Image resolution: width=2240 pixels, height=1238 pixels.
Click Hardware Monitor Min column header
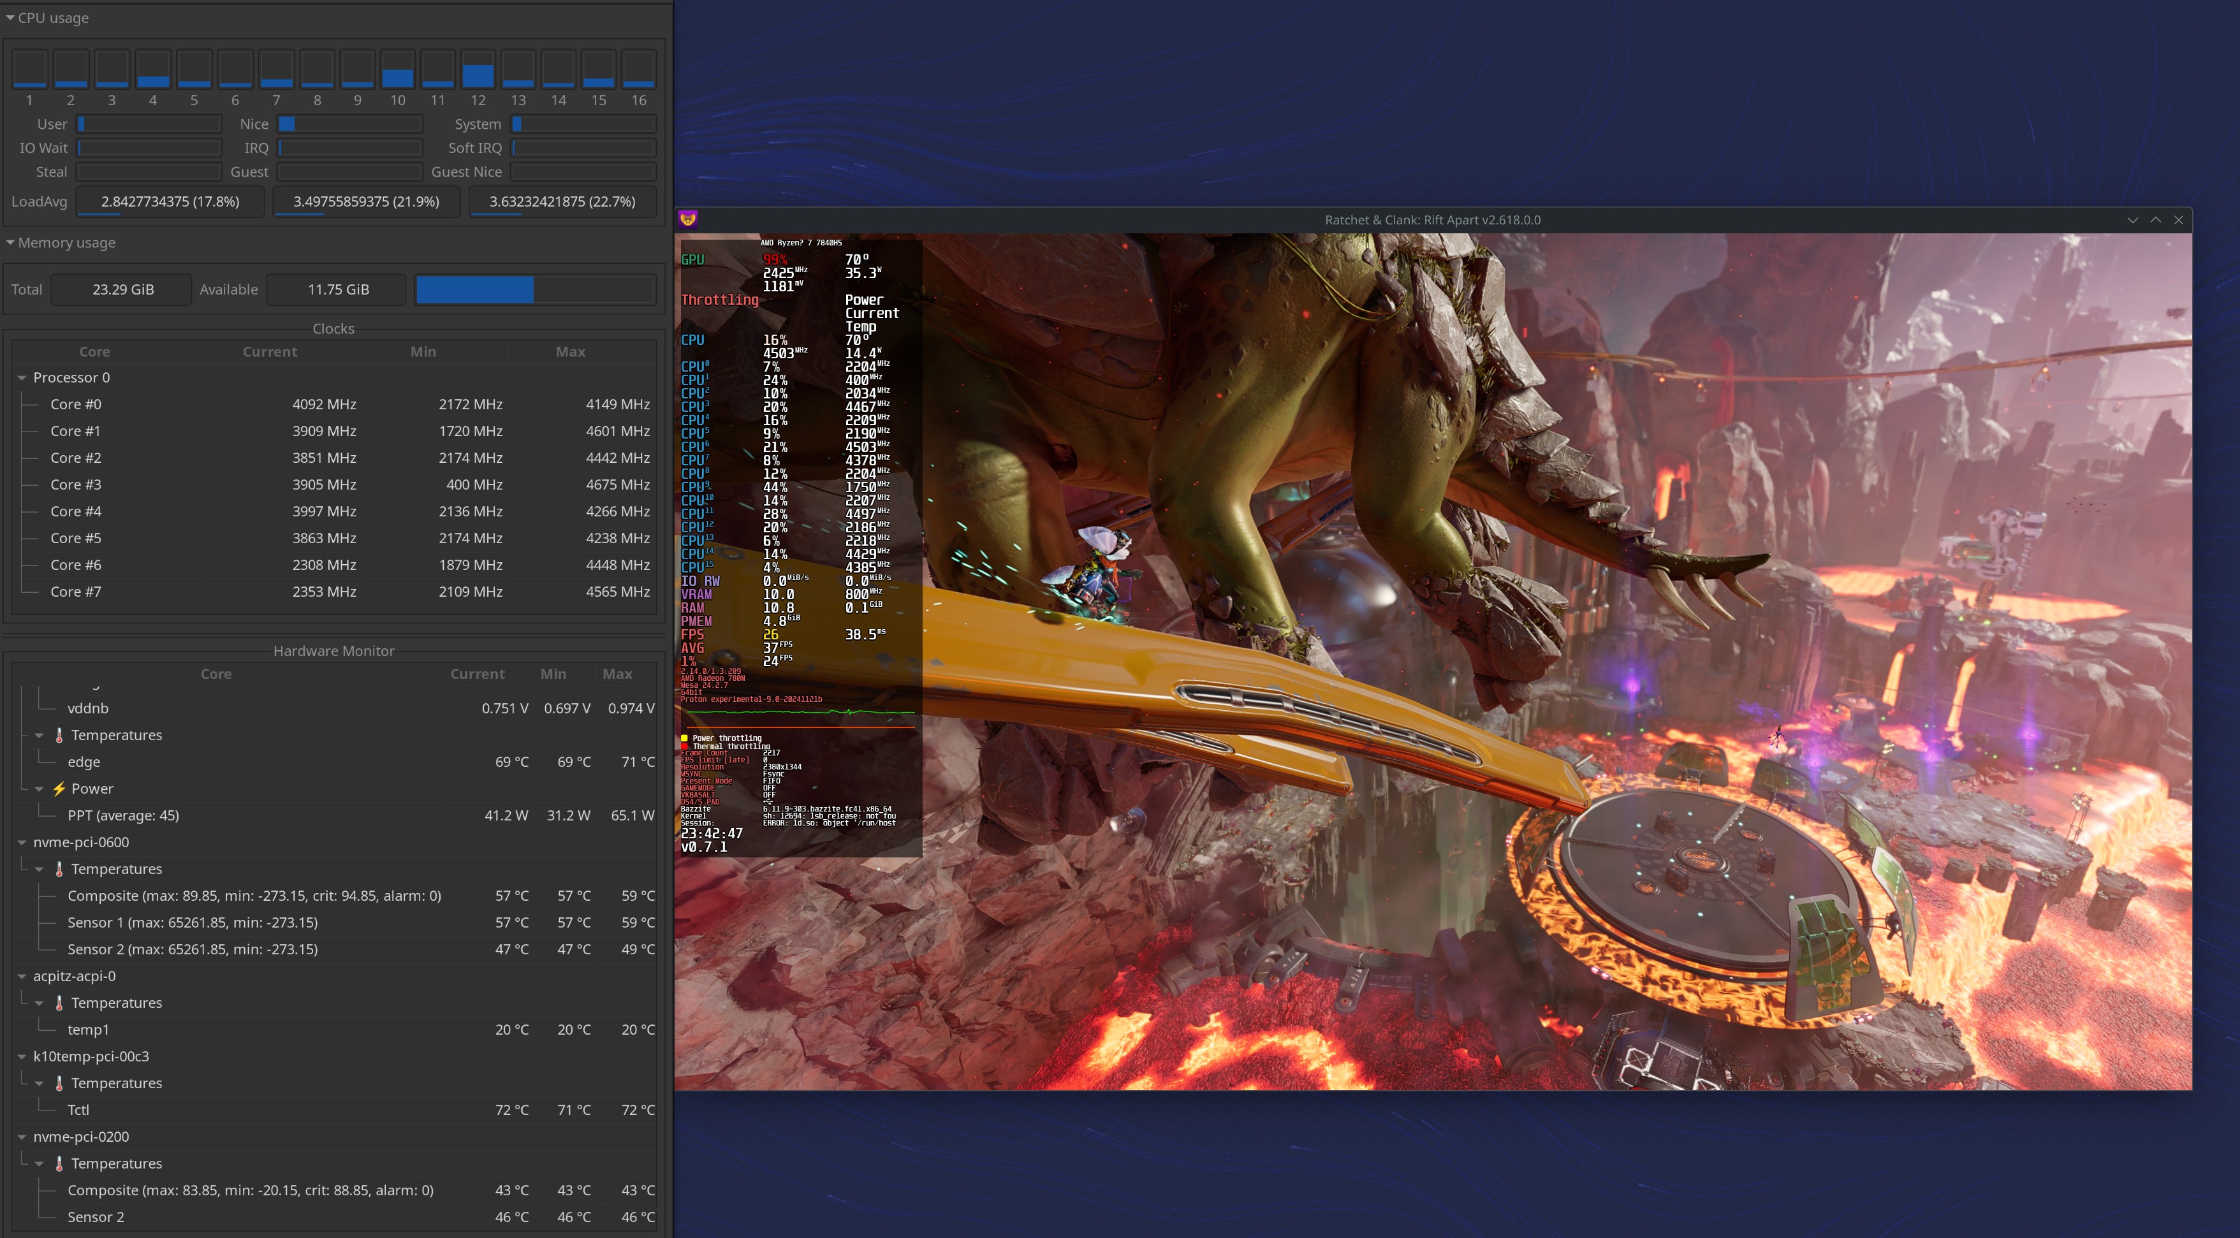(553, 674)
